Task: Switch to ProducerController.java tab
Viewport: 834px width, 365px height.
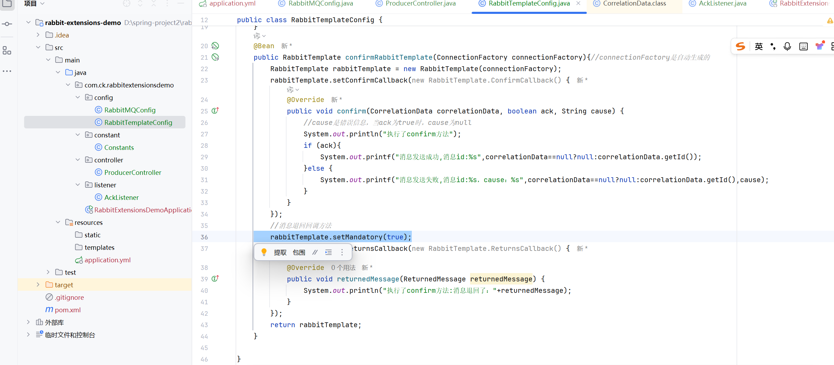Action: (x=416, y=3)
